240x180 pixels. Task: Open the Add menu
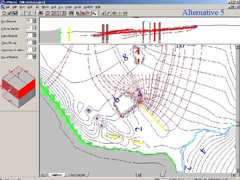click(x=30, y=7)
